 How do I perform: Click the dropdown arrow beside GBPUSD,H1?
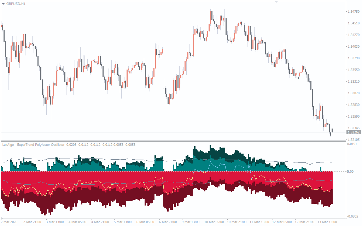(x=3, y=4)
